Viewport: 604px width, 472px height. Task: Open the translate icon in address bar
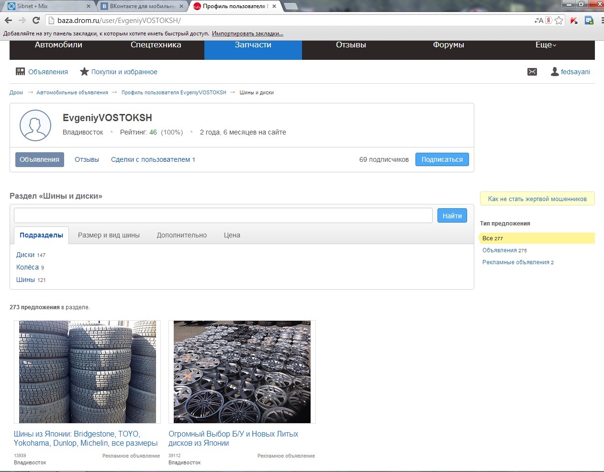pos(538,21)
